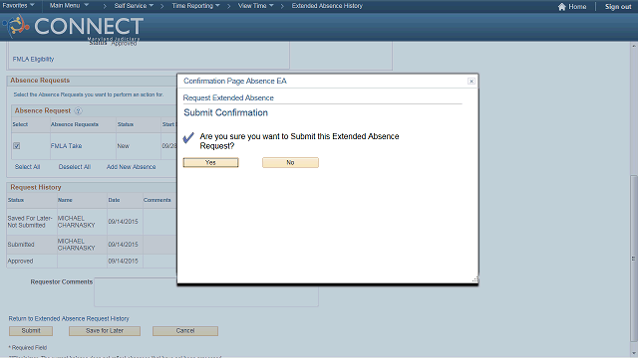The height and width of the screenshot is (358, 638).
Task: Click the Status header in Absence Request table
Action: click(126, 124)
